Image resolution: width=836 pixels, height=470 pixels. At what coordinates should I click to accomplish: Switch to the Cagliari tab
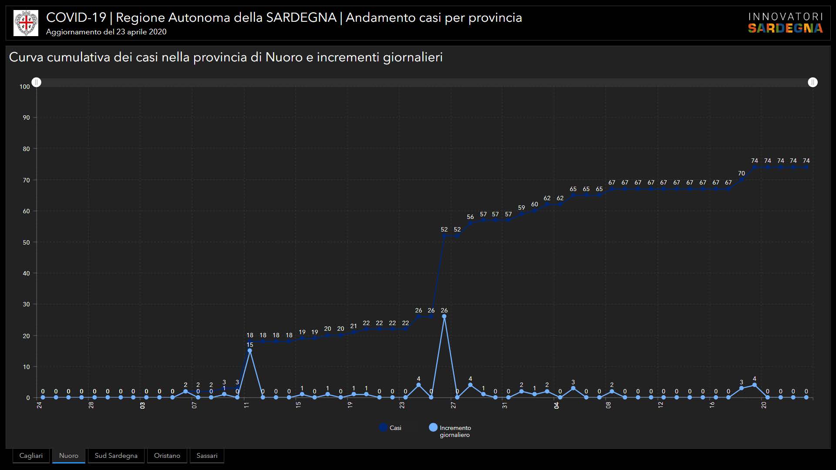pos(31,456)
